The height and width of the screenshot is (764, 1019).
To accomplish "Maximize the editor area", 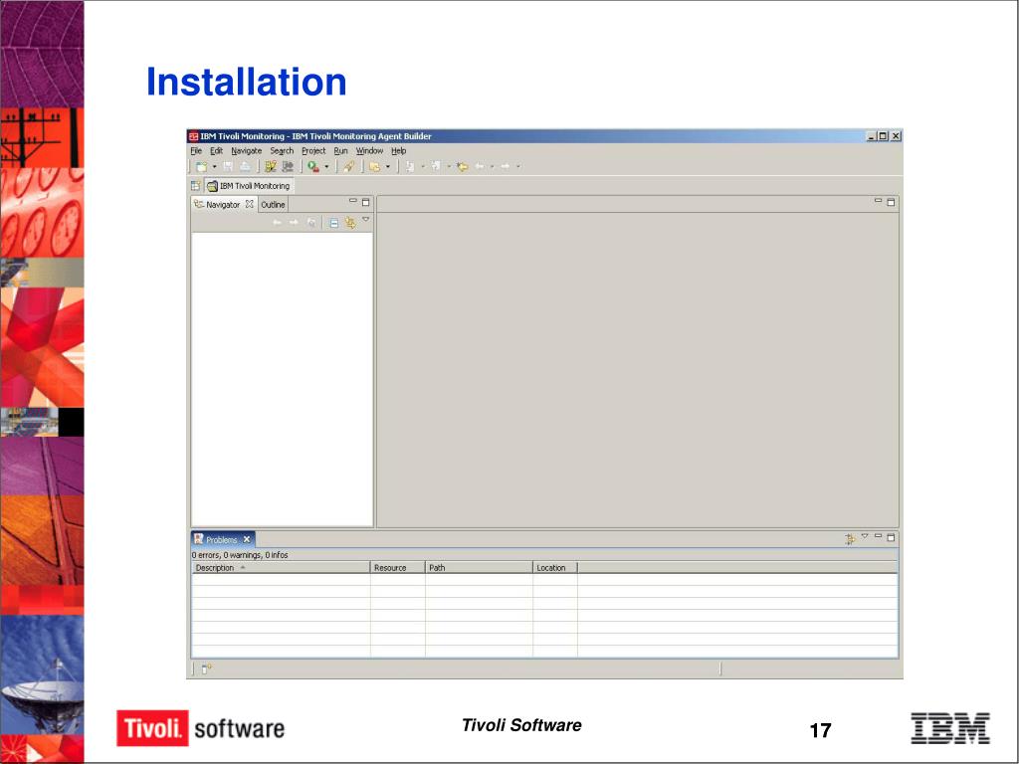I will (x=891, y=202).
